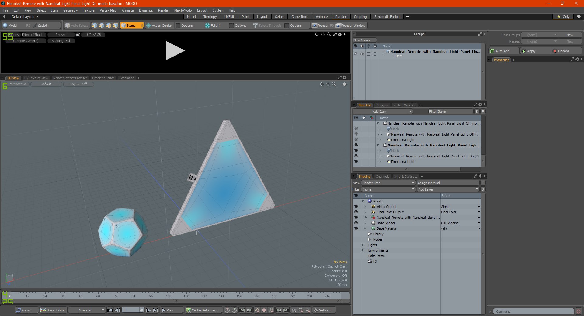Open the Animated keying mode dropdown
This screenshot has width=584, height=316.
pos(87,310)
